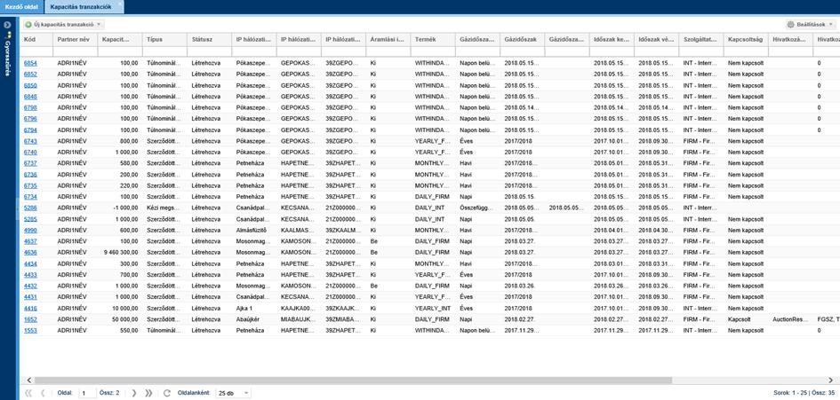Click the refresh table icon
840x400 pixels.
point(166,393)
